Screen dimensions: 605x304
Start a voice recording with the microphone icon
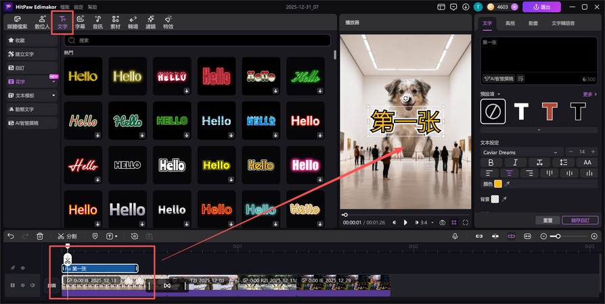[x=455, y=236]
